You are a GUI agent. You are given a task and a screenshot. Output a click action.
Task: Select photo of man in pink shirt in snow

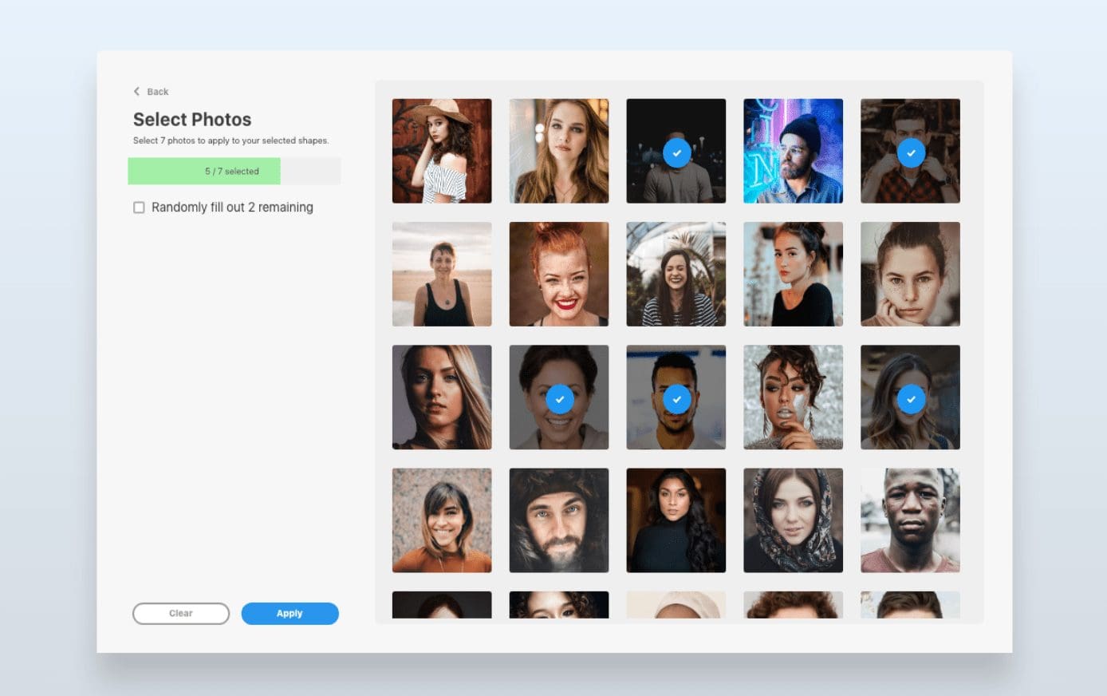click(x=910, y=520)
